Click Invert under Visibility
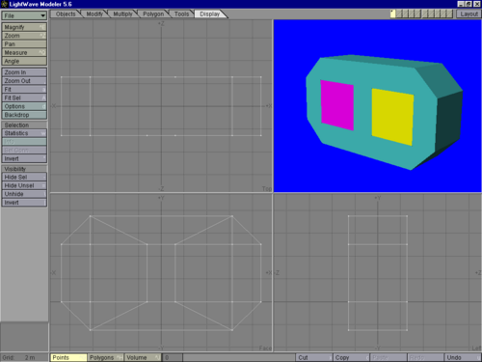482x362 pixels. (24, 203)
